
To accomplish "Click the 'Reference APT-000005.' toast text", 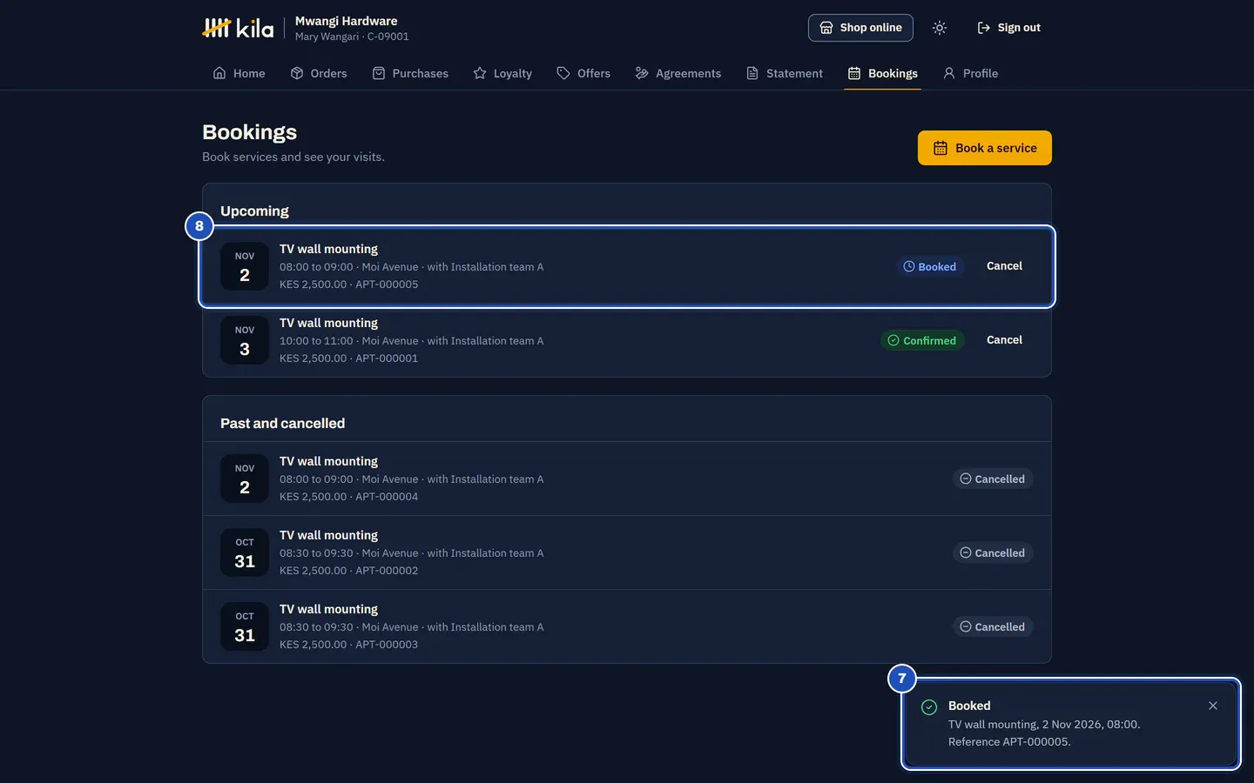I will pos(1009,742).
